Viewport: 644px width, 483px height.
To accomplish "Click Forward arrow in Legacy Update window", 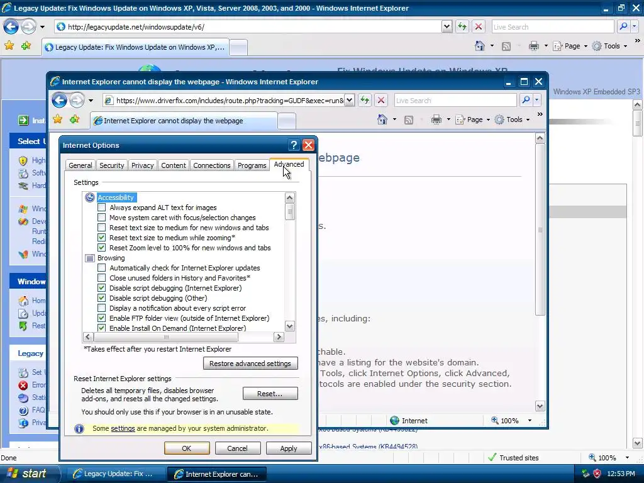I will tap(28, 26).
